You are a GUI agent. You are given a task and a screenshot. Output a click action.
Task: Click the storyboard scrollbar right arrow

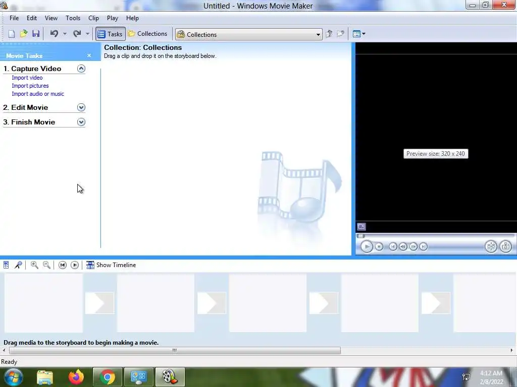pyautogui.click(x=512, y=351)
